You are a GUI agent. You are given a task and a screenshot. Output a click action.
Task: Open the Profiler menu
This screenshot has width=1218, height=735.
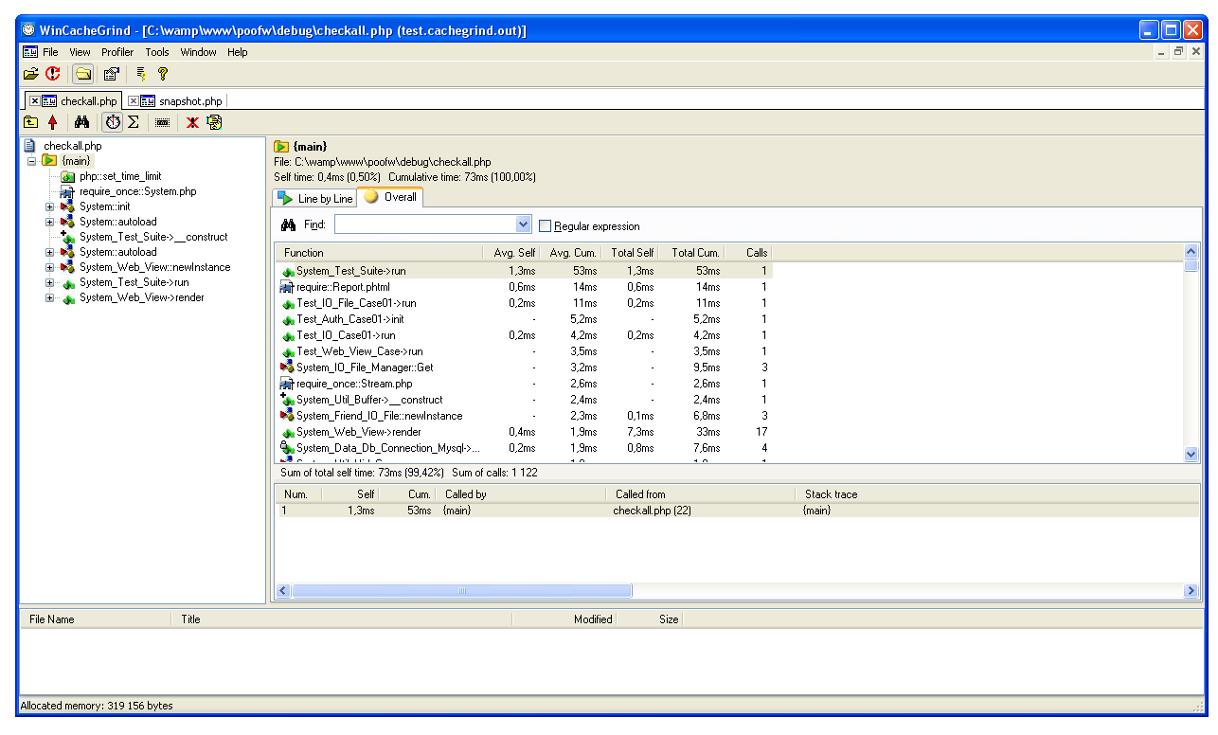(117, 52)
